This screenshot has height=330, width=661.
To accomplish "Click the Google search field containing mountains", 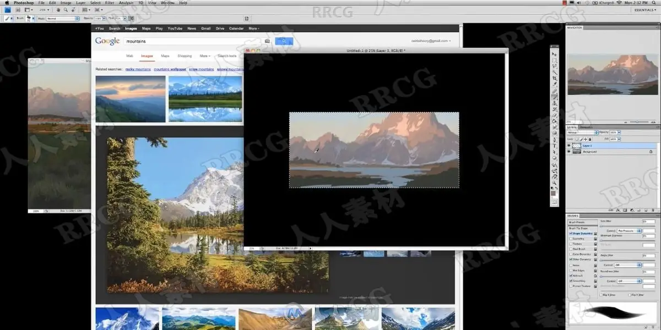I will pyautogui.click(x=193, y=41).
